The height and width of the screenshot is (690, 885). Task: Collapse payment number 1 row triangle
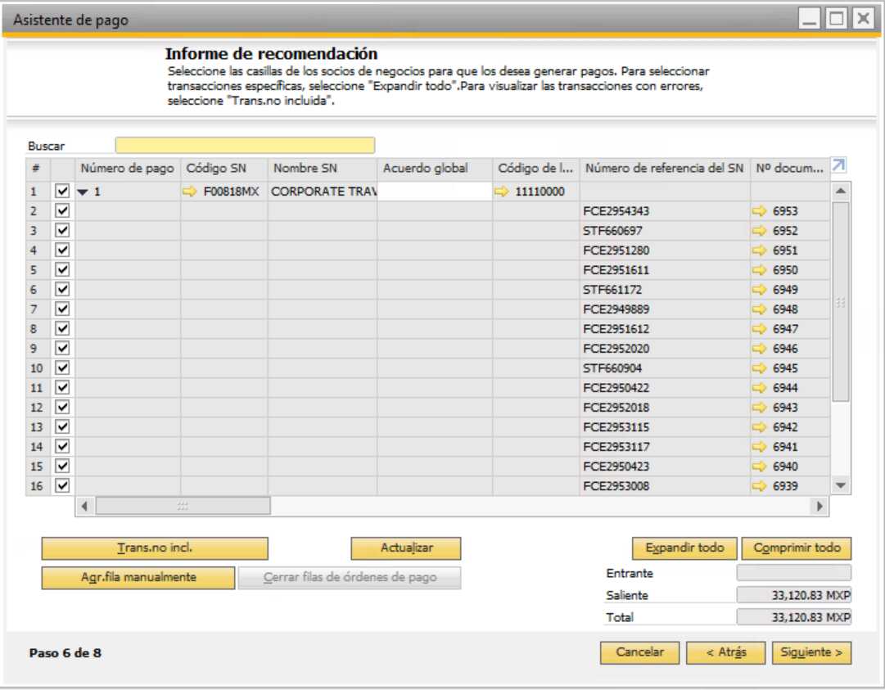(83, 192)
